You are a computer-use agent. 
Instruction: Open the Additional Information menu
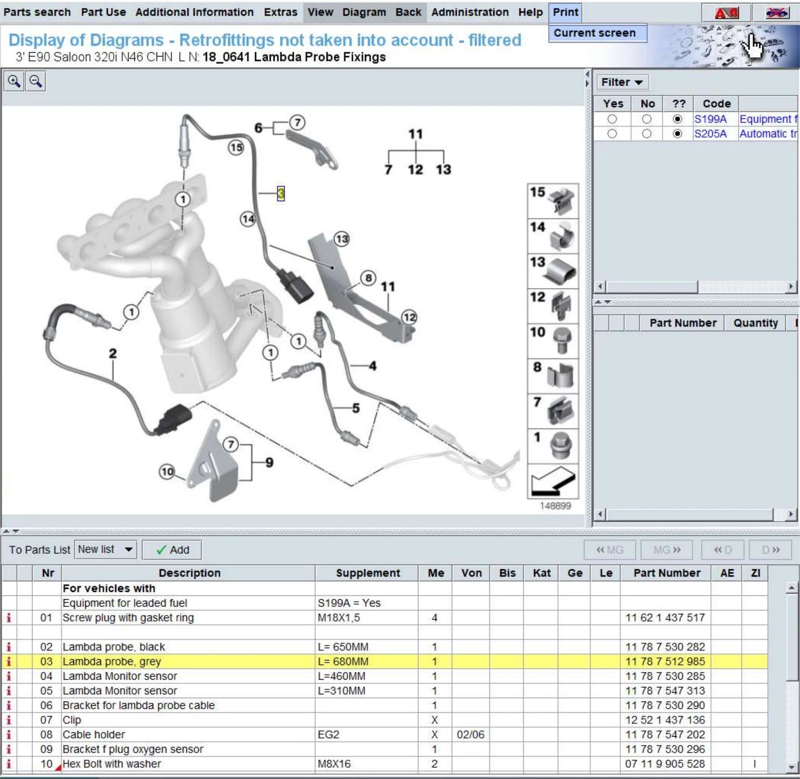tap(195, 12)
